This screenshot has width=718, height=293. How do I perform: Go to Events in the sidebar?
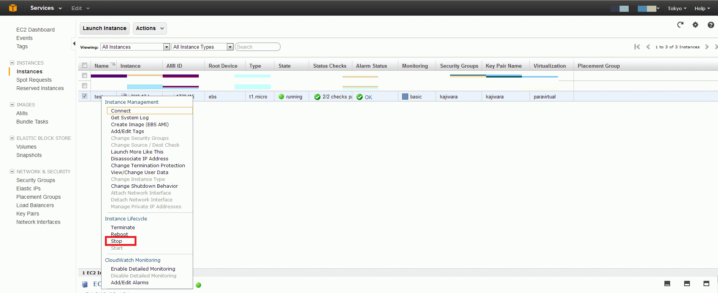tap(24, 38)
